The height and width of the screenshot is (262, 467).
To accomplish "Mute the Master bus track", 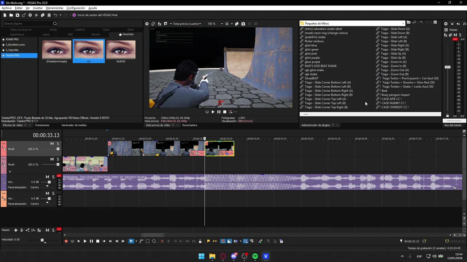I will [47, 230].
